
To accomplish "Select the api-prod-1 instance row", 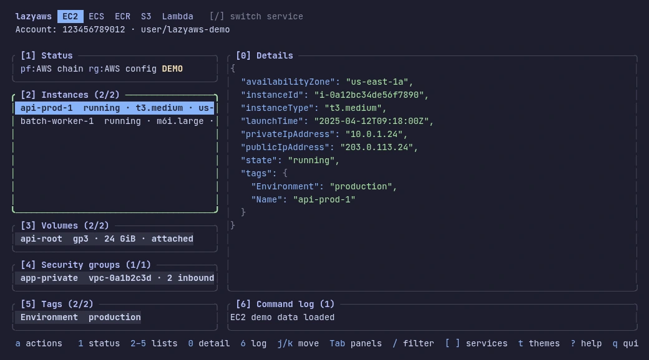I will tap(115, 108).
